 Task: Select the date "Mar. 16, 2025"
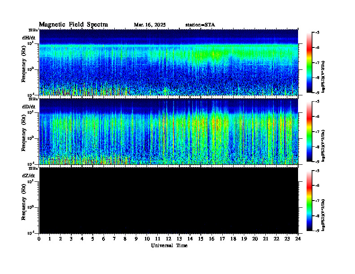click(x=150, y=25)
